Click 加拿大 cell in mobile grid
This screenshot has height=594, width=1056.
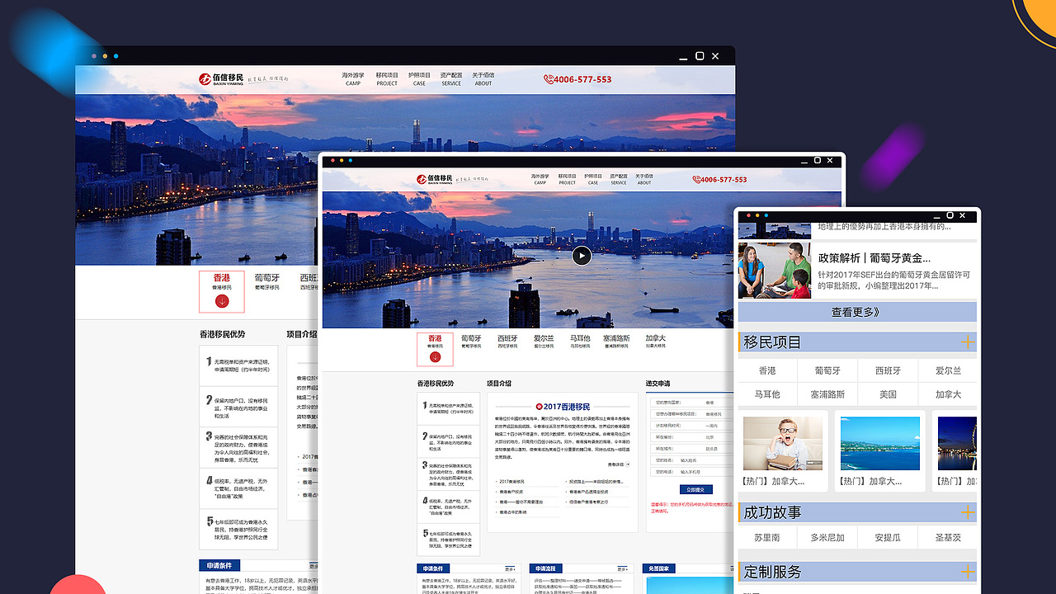[948, 394]
